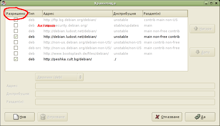Image resolution: width=220 pixels, height=126 pixels.
Task: Maximize the Хранилища window
Action: [211, 3]
